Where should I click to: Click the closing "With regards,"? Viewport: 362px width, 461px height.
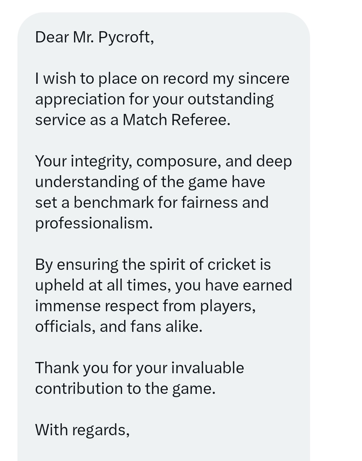[82, 430]
